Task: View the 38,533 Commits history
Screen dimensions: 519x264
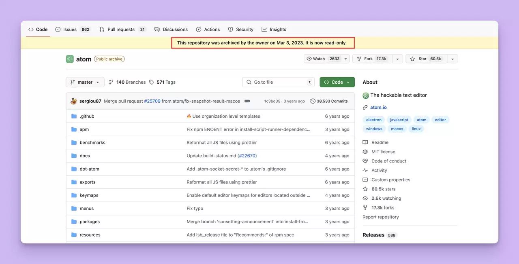Action: pos(329,101)
